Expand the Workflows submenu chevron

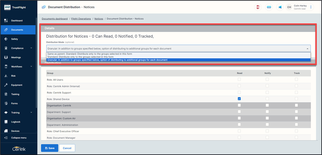pos(31,66)
